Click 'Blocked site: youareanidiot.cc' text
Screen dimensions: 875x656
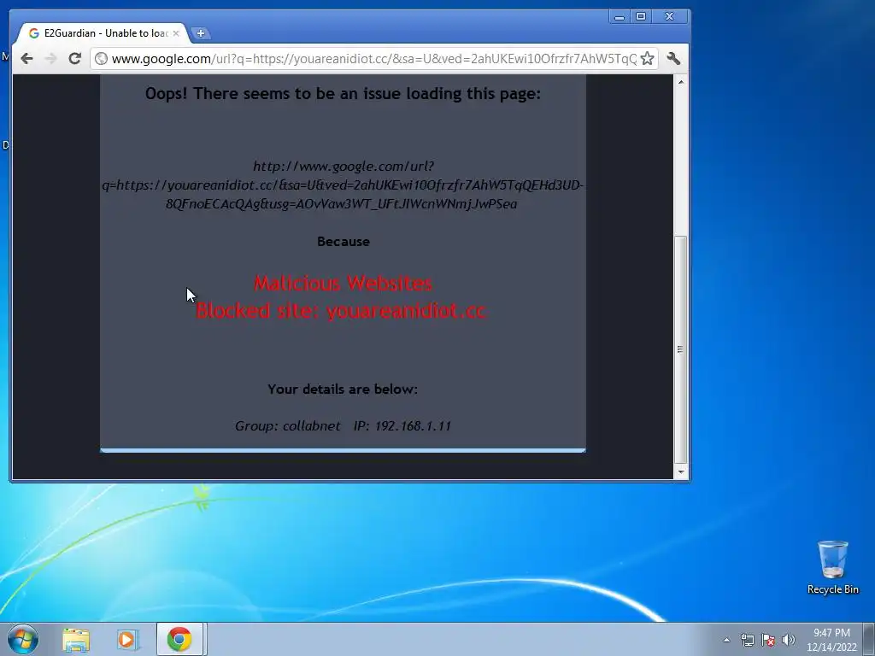[341, 311]
